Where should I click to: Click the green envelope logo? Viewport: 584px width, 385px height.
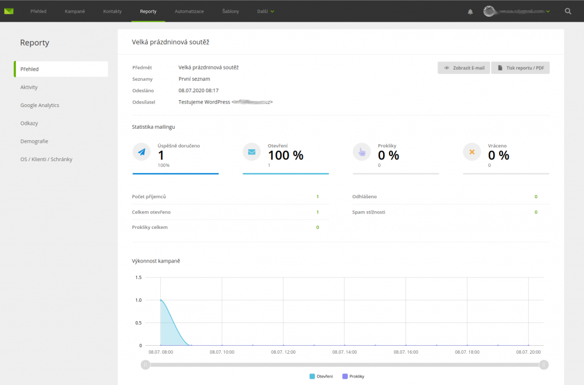9,11
